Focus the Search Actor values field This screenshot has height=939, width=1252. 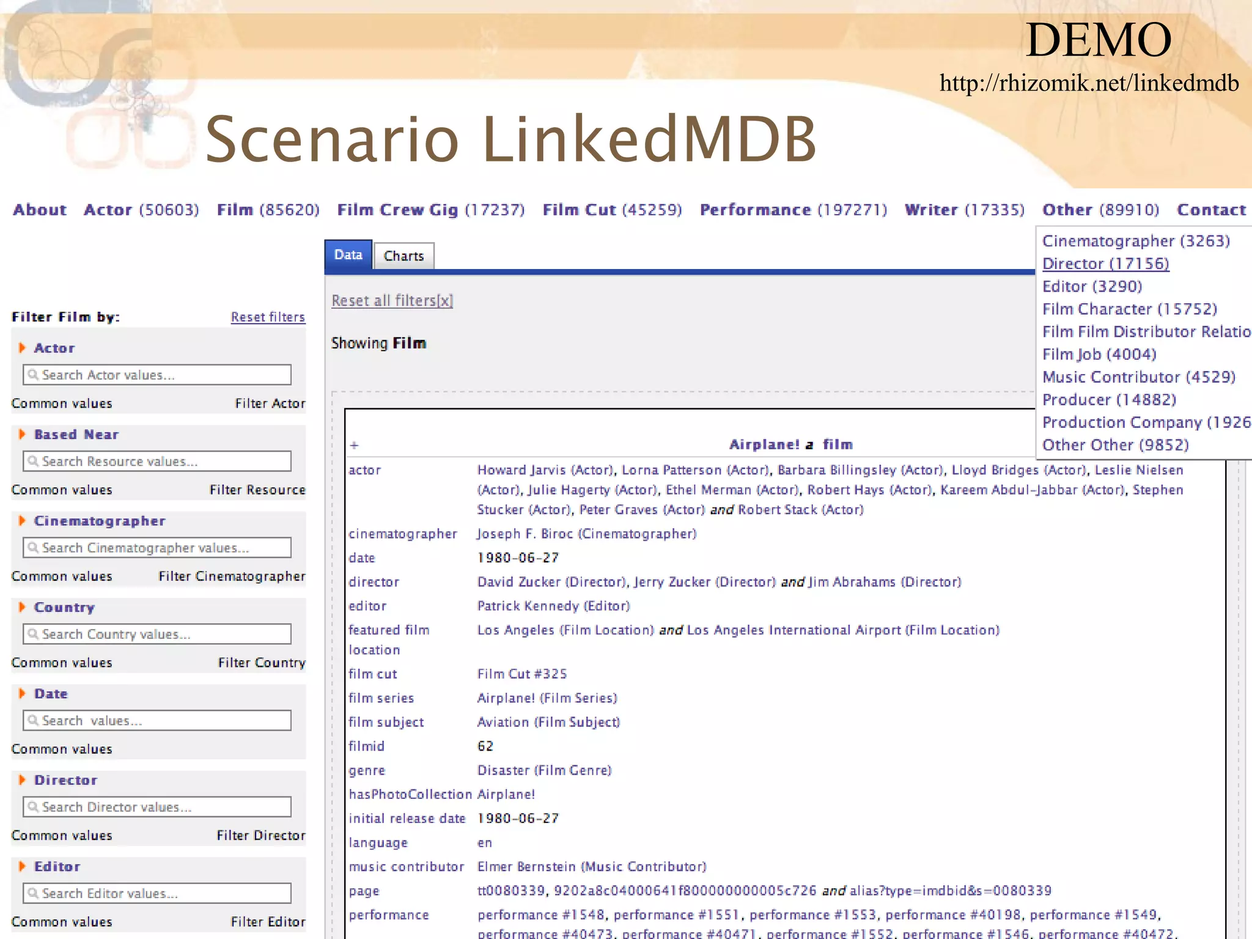click(157, 375)
